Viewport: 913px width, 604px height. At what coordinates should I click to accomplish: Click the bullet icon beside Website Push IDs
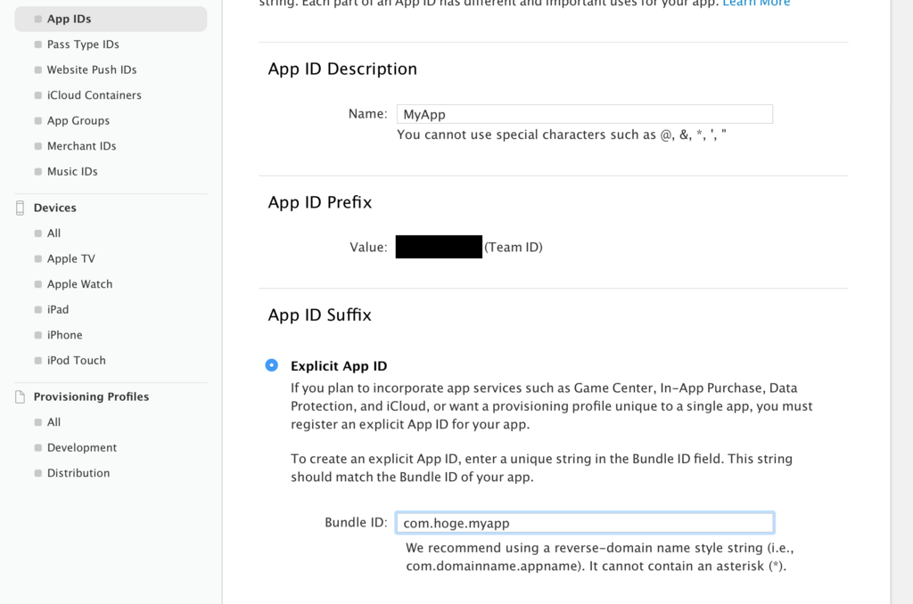point(37,69)
